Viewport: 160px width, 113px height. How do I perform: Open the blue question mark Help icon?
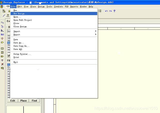114,11
